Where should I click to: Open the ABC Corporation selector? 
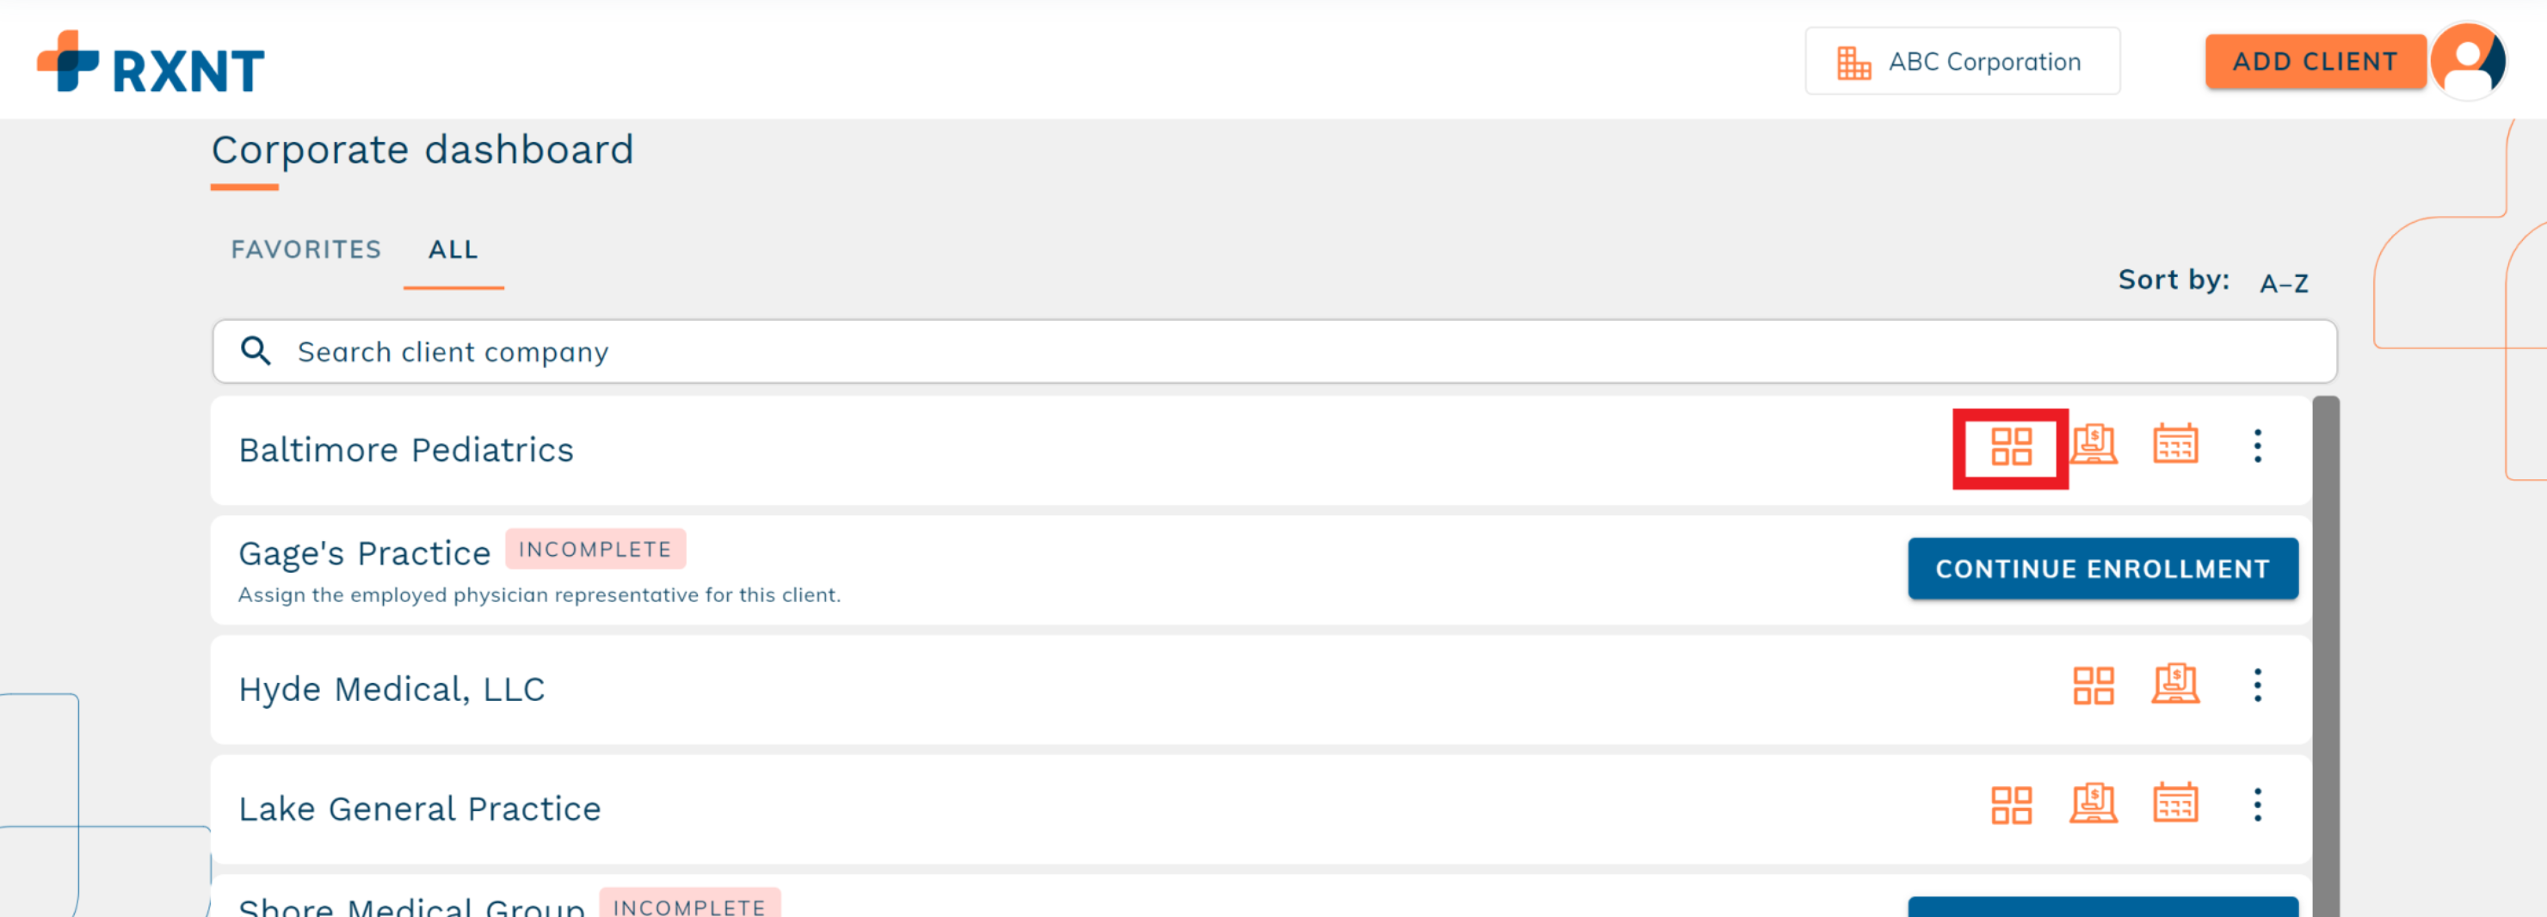click(x=1962, y=61)
